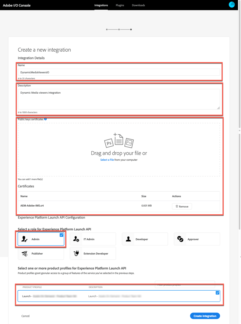Click the third step dot in progress indicator
Screen dimensions: 241x324
click(x=131, y=30)
